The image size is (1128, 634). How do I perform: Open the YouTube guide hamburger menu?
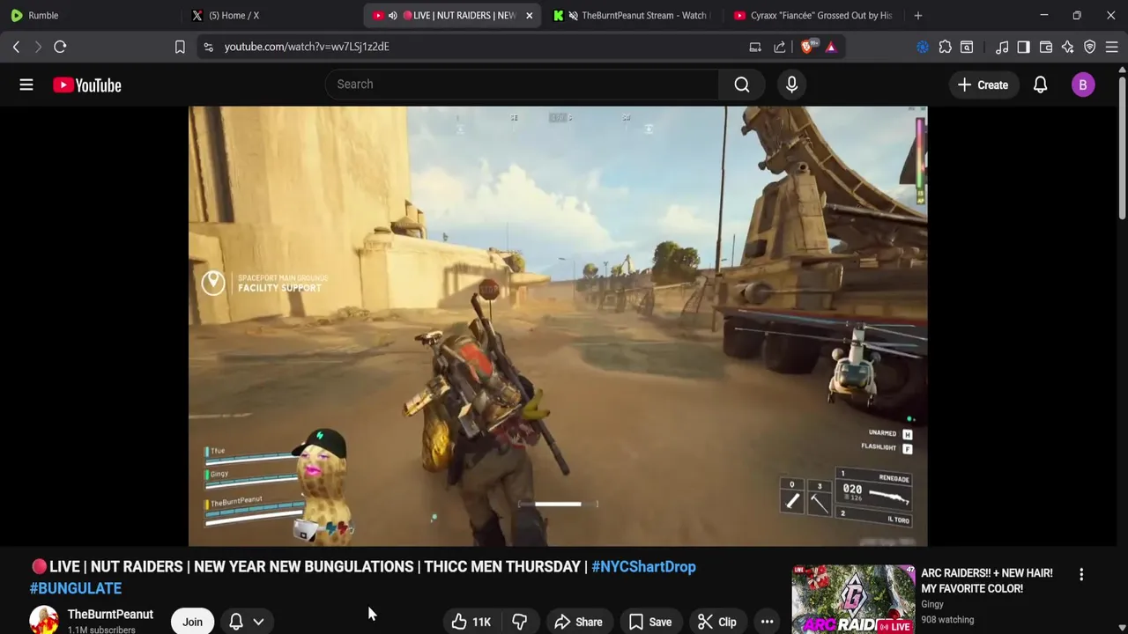pos(26,85)
